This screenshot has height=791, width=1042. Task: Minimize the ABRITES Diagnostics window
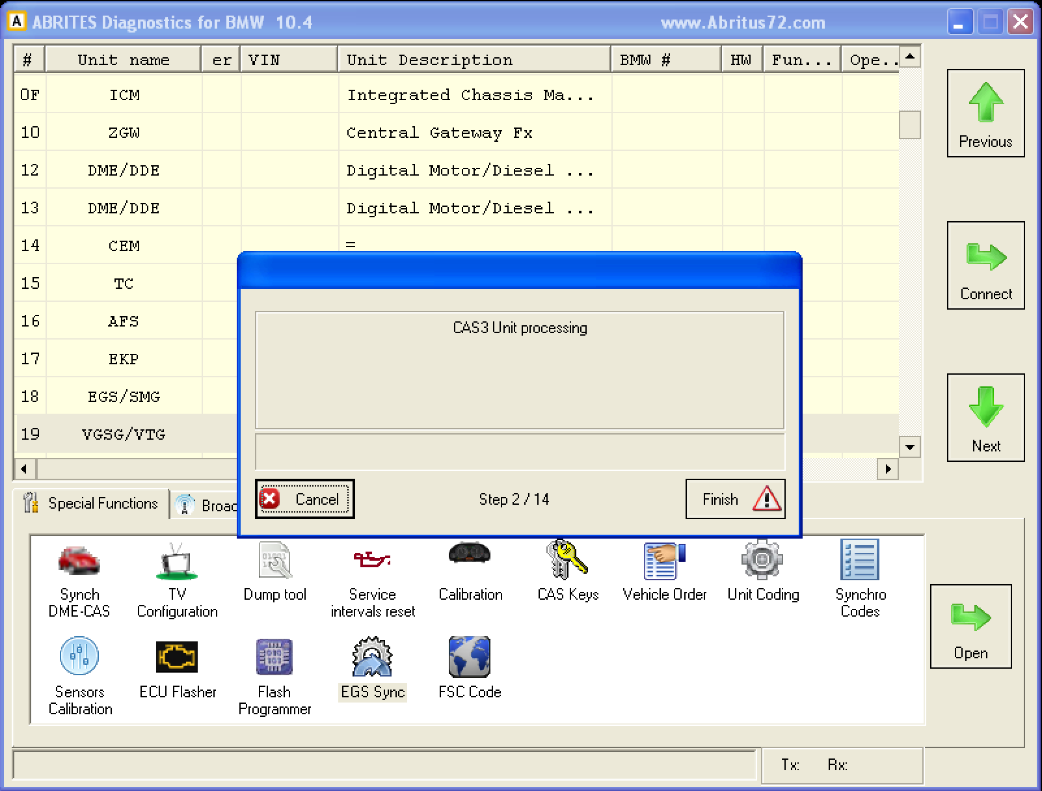tap(959, 22)
